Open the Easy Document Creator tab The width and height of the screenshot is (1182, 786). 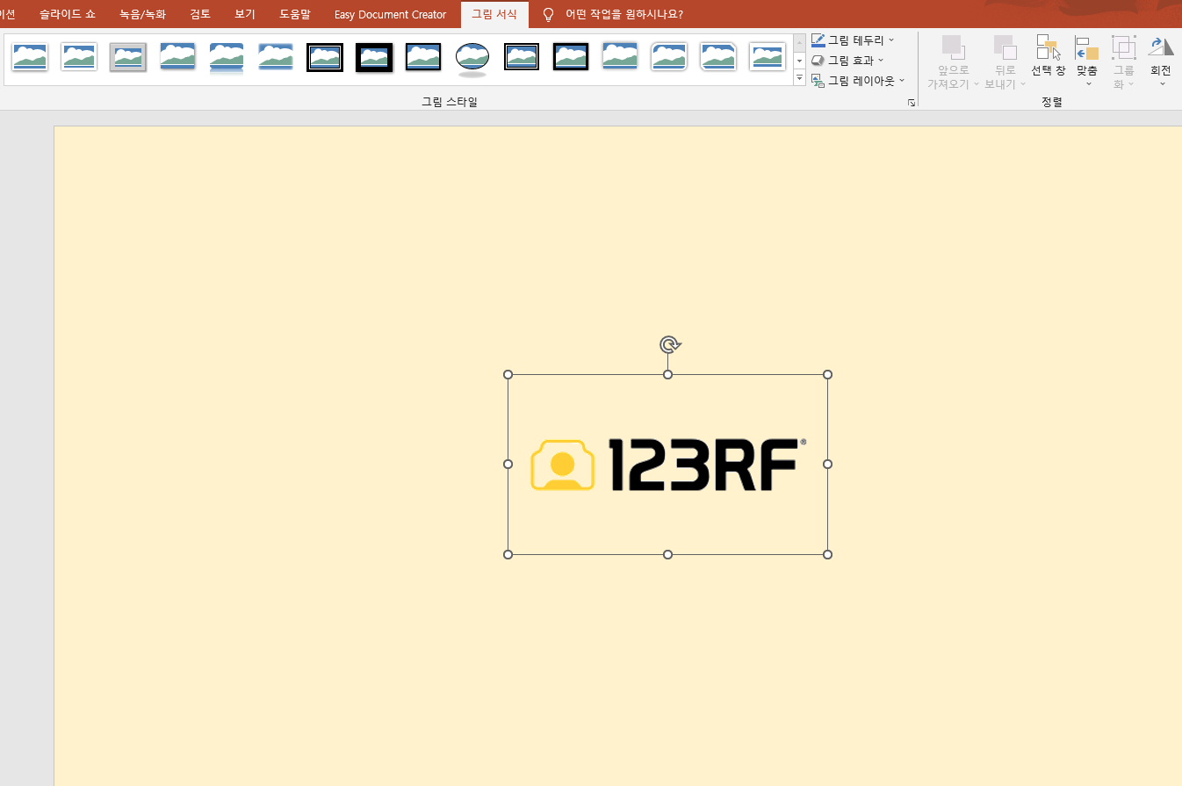391,14
